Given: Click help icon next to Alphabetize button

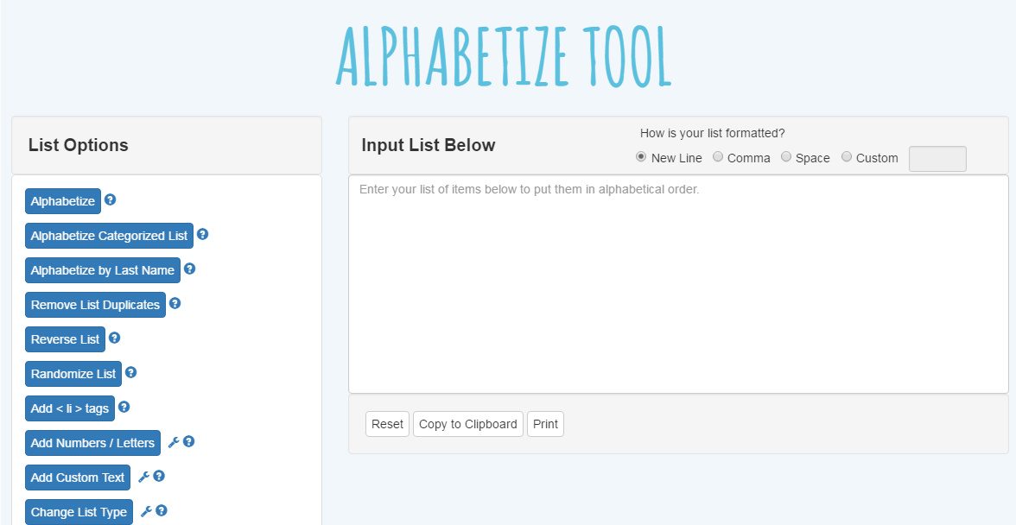Looking at the screenshot, I should coord(110,199).
